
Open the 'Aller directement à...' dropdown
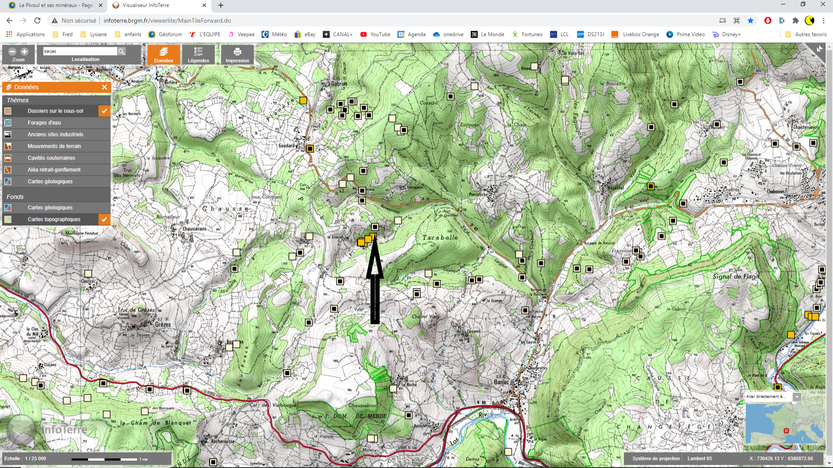(797, 397)
